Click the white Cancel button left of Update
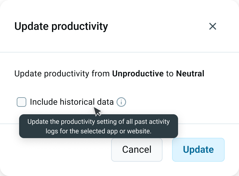This screenshot has height=176, width=239. (137, 150)
